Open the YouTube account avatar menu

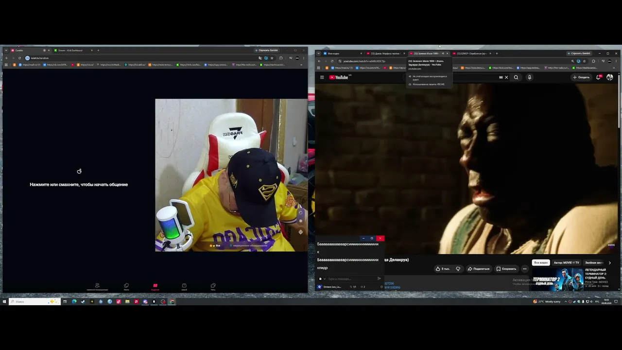[610, 77]
